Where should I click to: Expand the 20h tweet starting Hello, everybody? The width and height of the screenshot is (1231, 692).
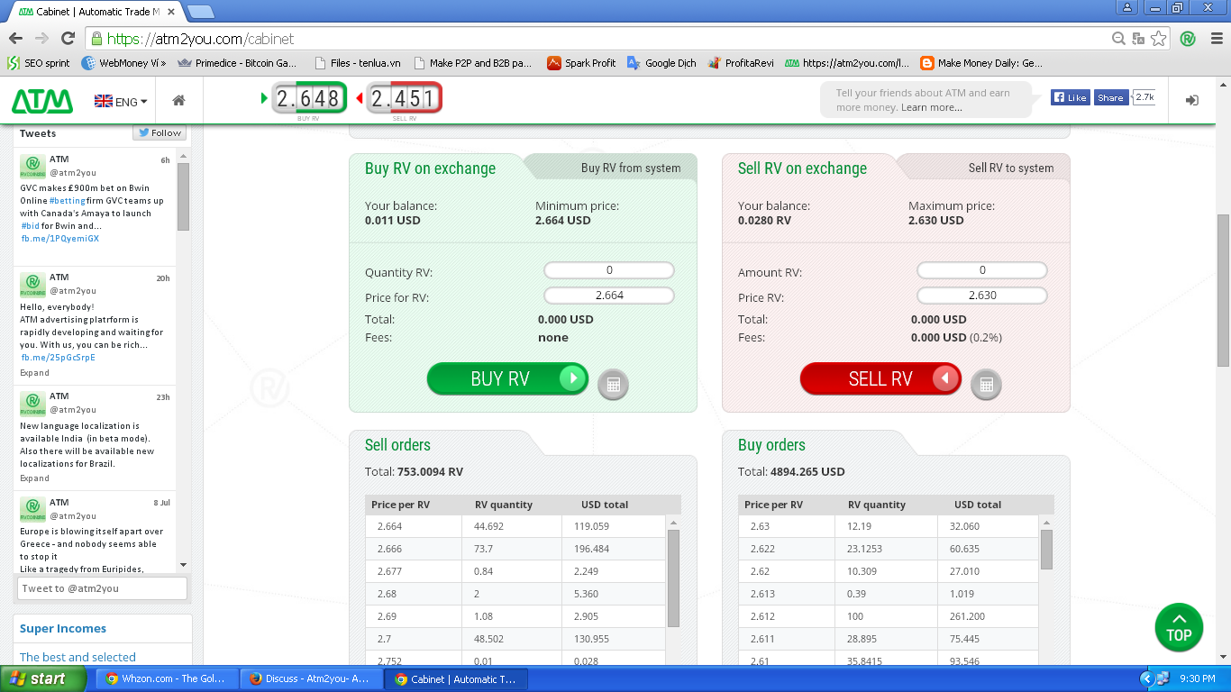(x=35, y=372)
